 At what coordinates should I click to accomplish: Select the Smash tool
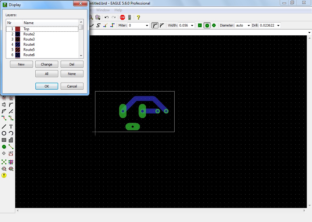coord(4,105)
